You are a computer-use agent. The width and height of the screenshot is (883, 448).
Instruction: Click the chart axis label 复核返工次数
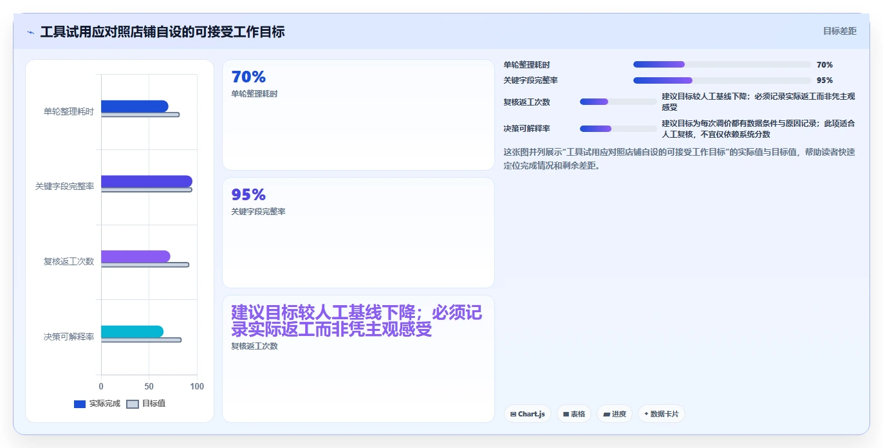click(69, 261)
